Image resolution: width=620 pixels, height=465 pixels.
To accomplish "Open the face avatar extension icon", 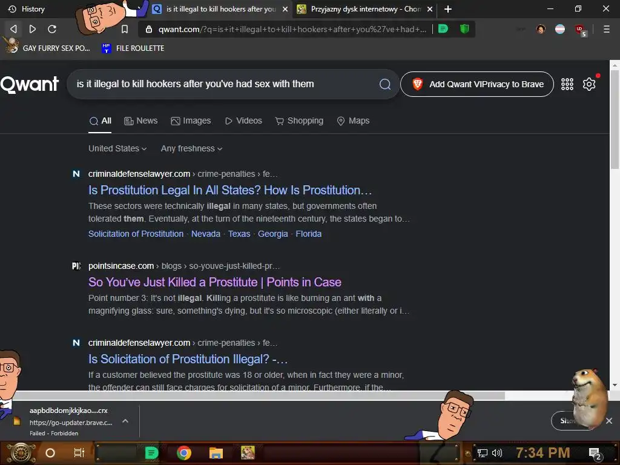I will [x=541, y=29].
